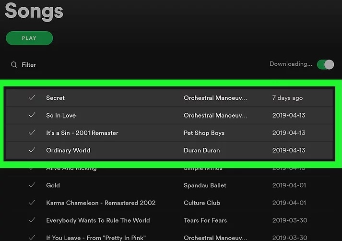Click date 2019-03-30 in Everybody Wants row
The height and width of the screenshot is (241, 342).
coord(290,220)
